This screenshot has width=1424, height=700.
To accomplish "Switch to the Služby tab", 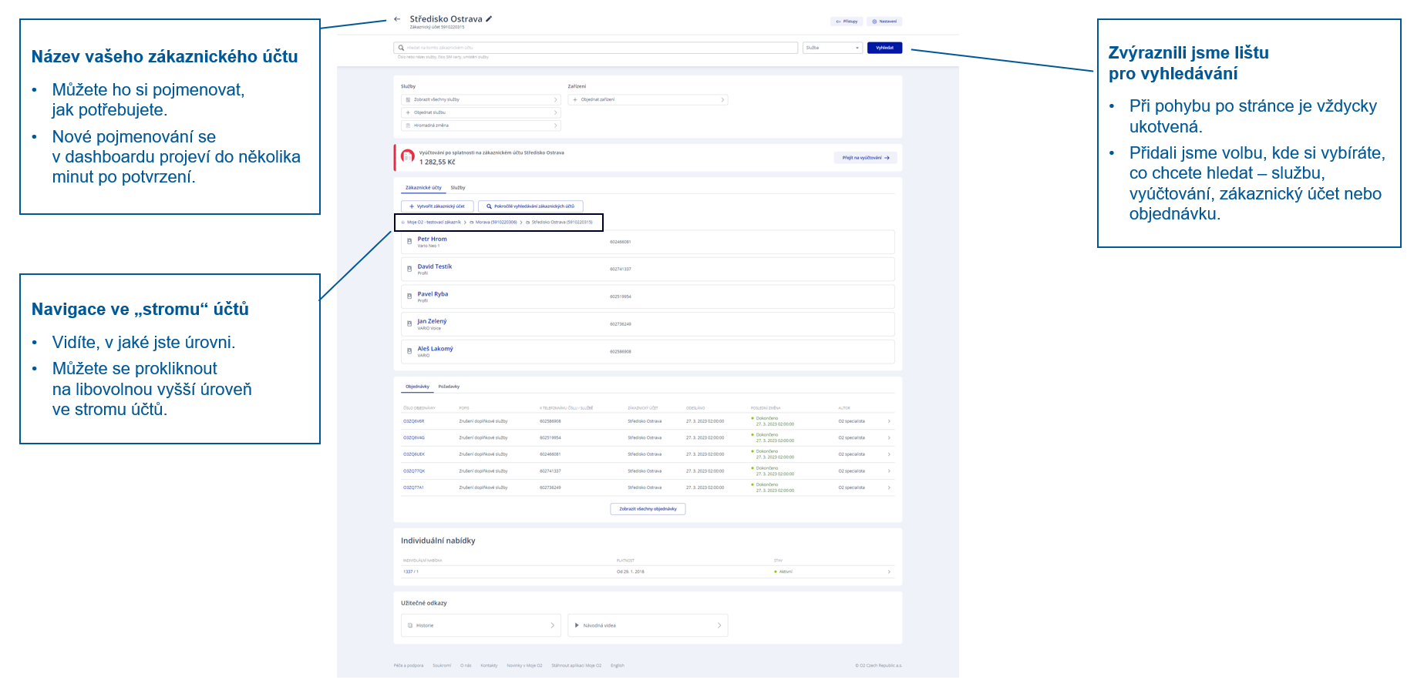I will [x=458, y=188].
